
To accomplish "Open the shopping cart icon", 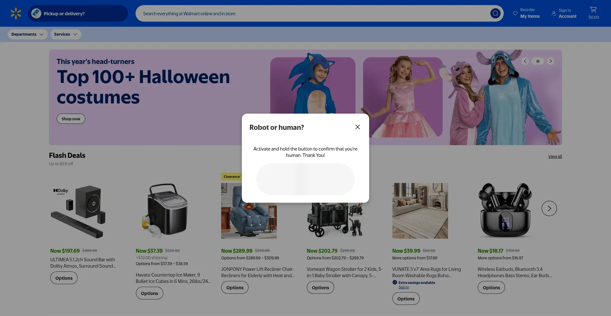I will pyautogui.click(x=593, y=10).
